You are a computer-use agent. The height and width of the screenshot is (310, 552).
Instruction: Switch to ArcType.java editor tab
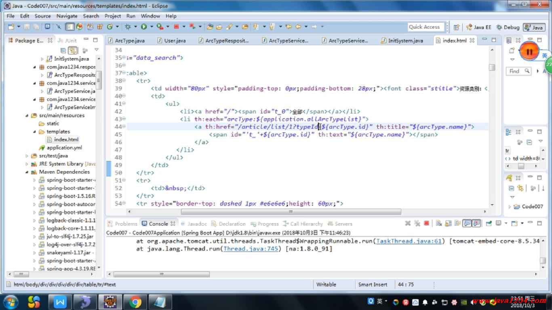(126, 40)
